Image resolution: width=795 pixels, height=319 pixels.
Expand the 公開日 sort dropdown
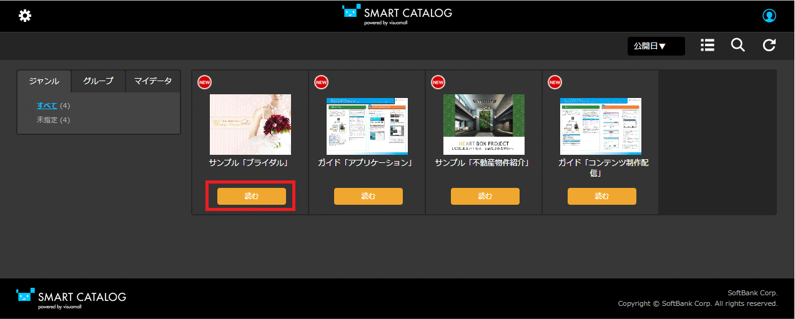[x=656, y=46]
